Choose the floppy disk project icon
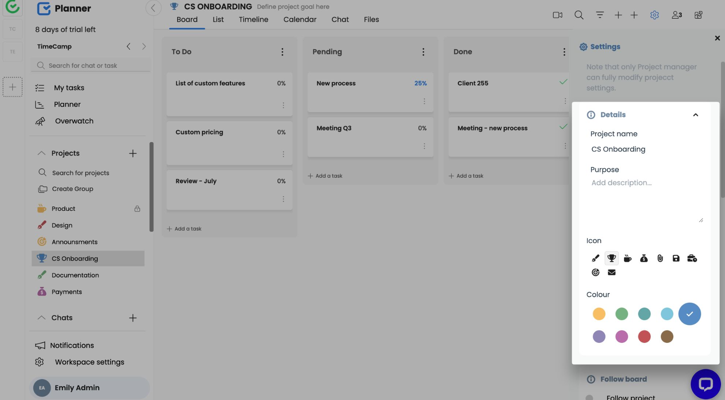 tap(676, 258)
